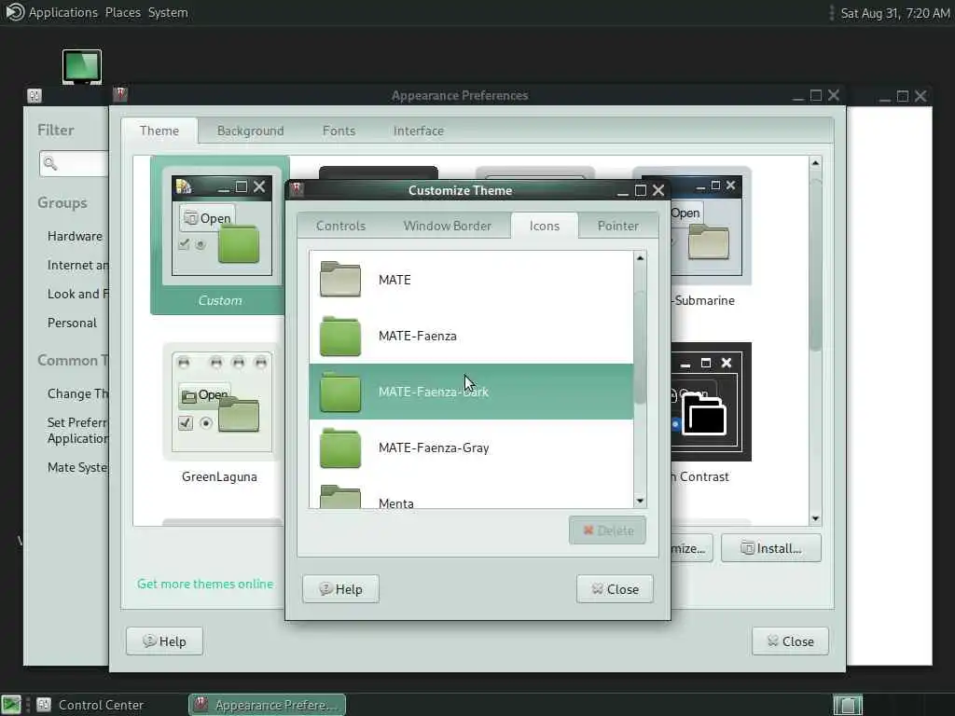The width and height of the screenshot is (955, 716).
Task: Click Help in the Customize Theme dialog
Action: (x=340, y=589)
